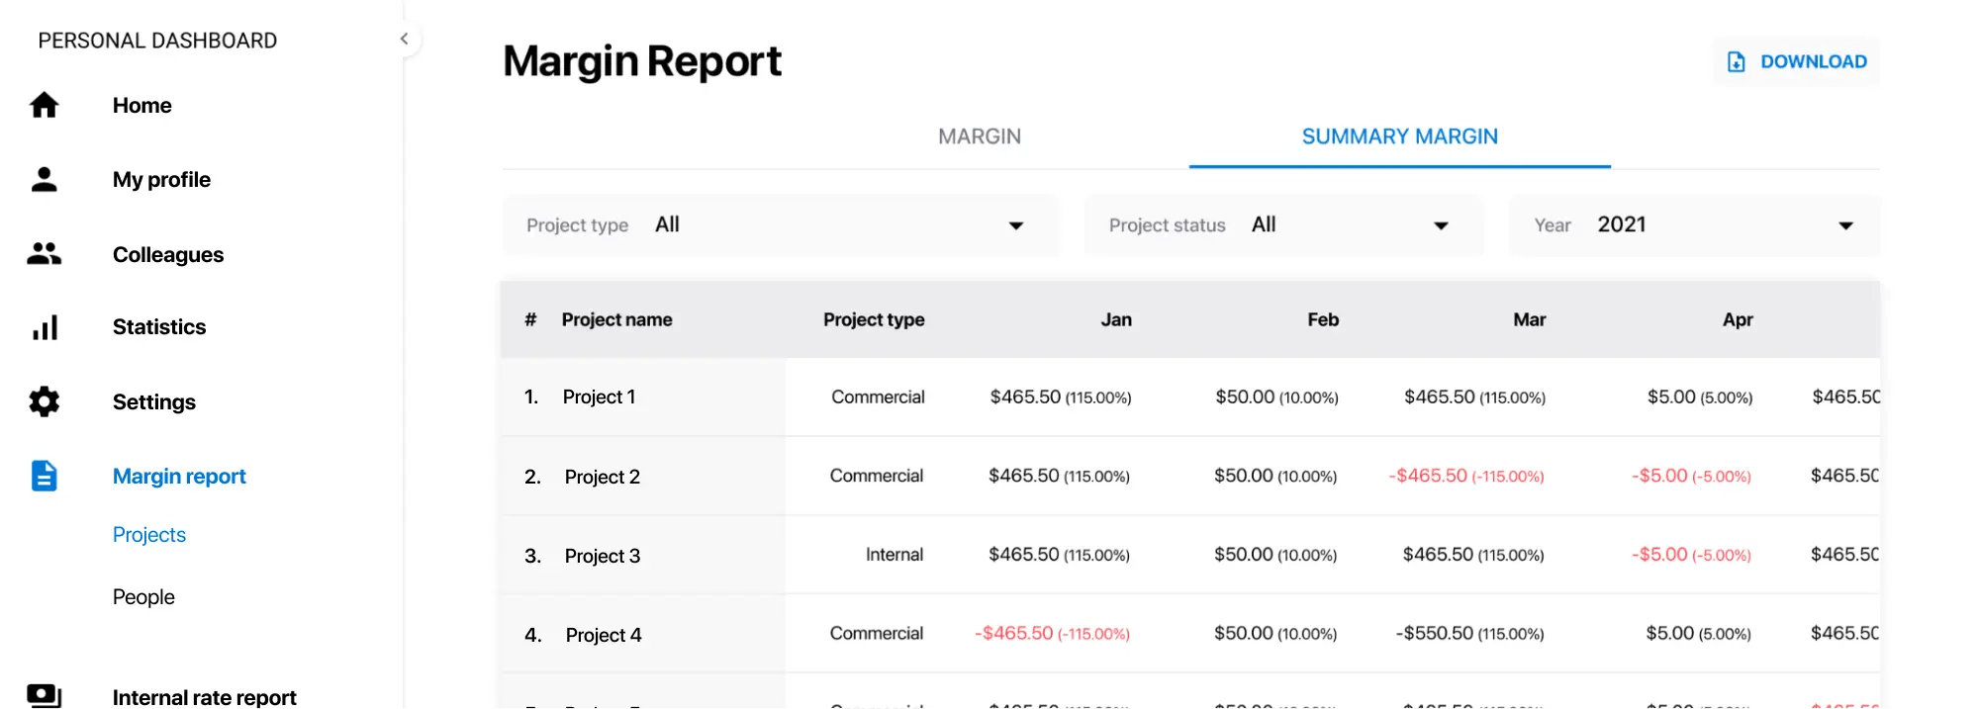Select the Project 4 row name
Screen dimensions: 1979x709
[603, 635]
